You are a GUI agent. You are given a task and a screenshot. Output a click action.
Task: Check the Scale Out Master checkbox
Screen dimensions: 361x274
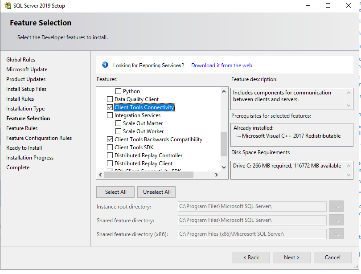118,123
